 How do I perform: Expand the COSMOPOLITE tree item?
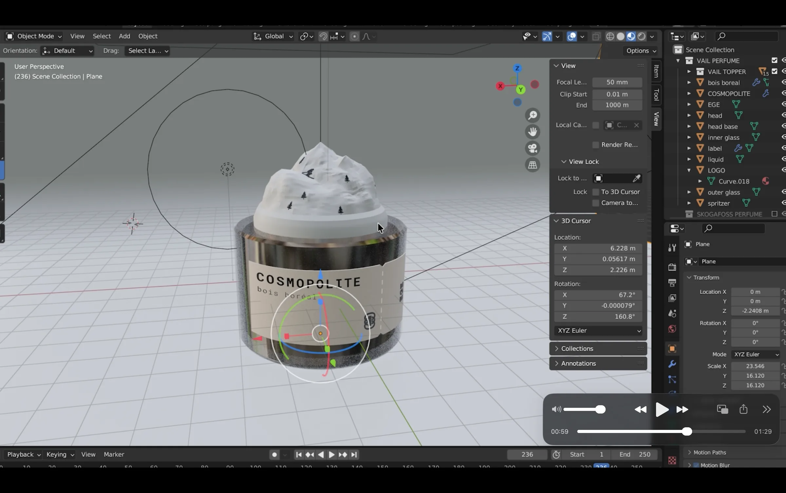point(689,94)
